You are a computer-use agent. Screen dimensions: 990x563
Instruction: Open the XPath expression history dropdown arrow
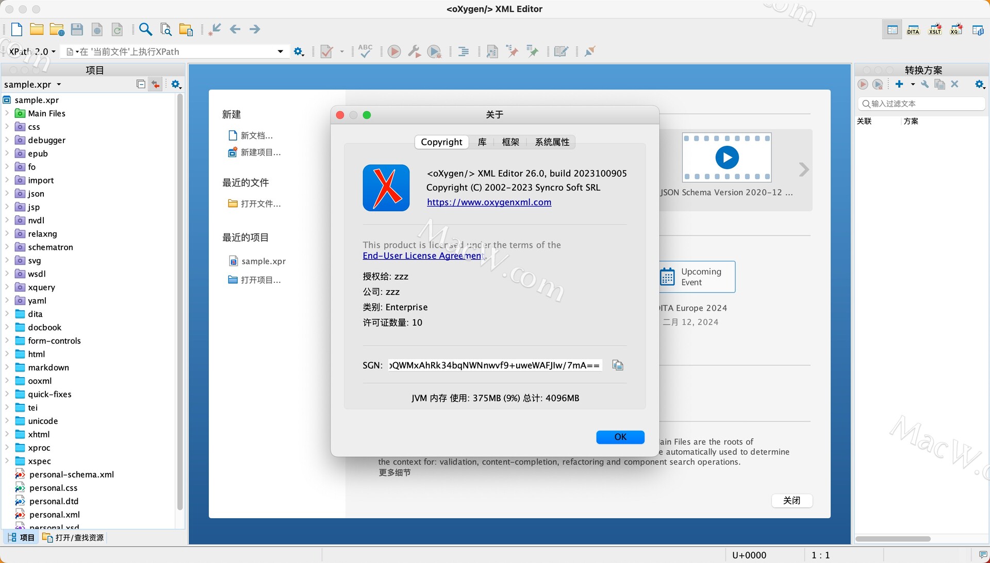click(280, 52)
